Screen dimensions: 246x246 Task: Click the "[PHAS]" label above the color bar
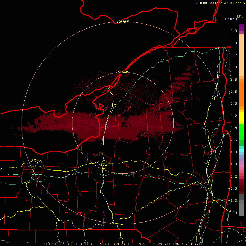[x=231, y=19]
